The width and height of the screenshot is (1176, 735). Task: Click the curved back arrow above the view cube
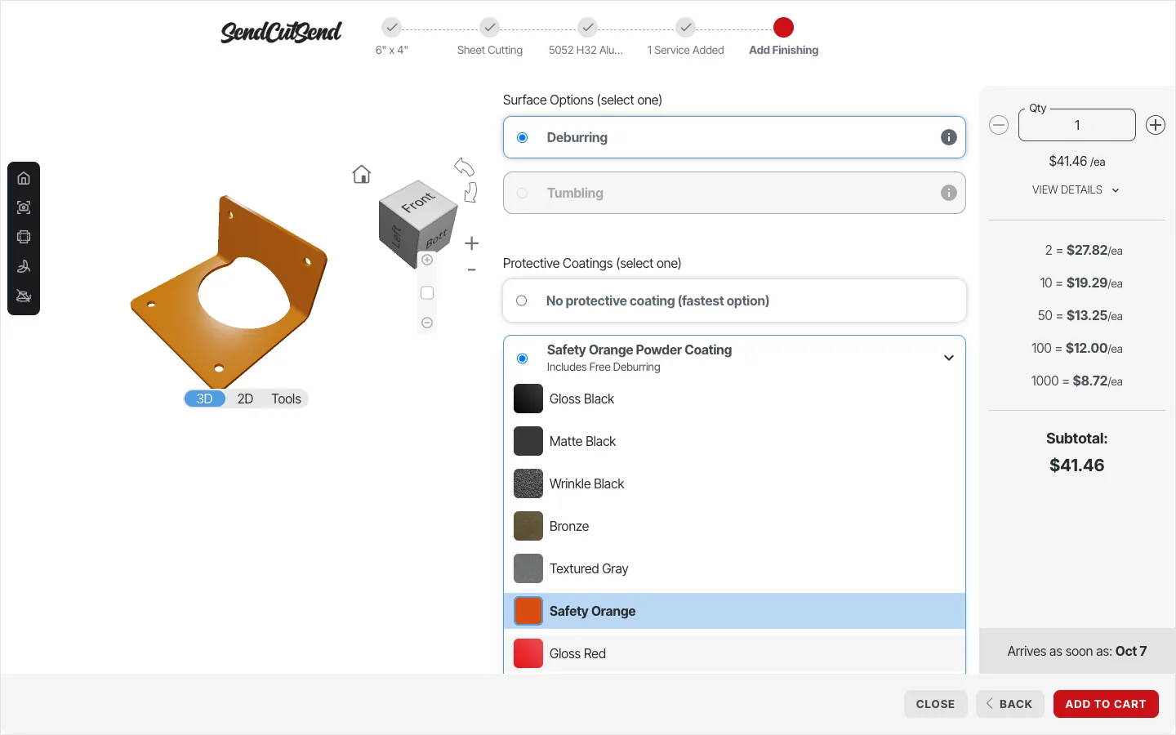click(x=464, y=167)
